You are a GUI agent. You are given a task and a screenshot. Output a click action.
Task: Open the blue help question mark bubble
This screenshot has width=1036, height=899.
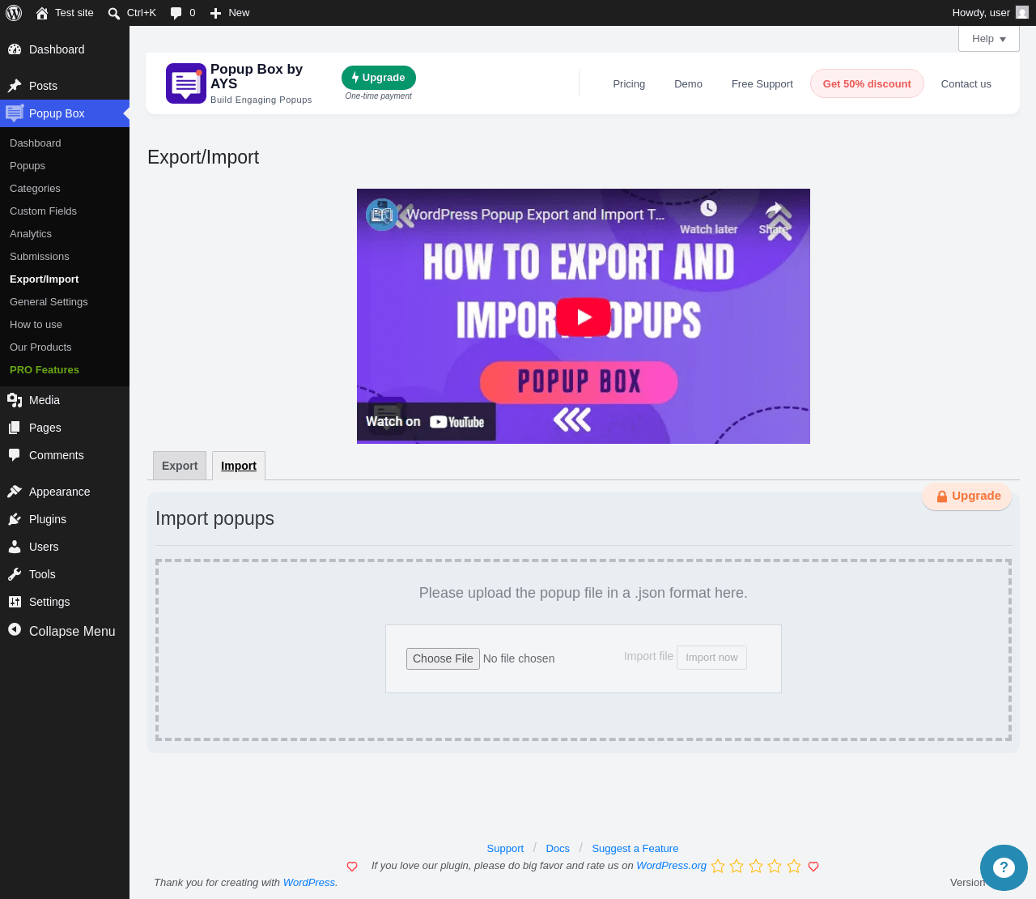[x=1004, y=867]
